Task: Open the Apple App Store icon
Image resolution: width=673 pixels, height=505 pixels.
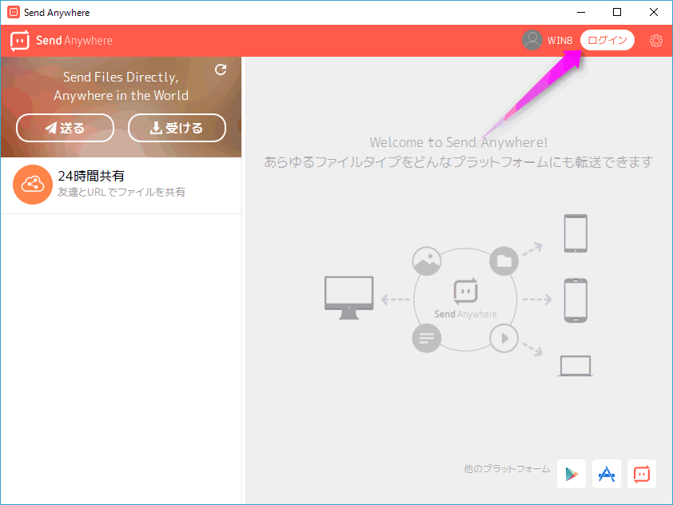Action: 607,474
